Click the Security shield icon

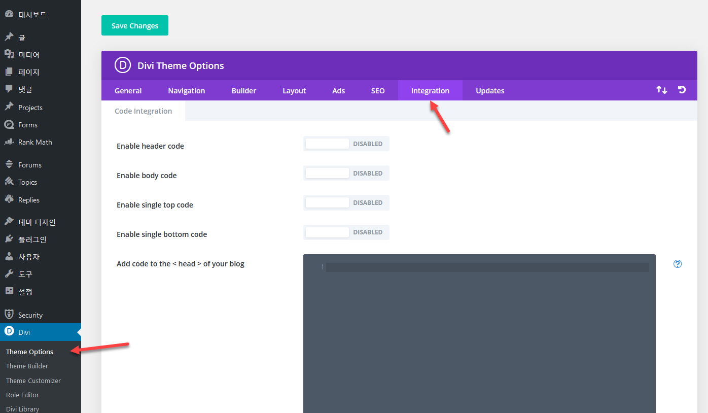(9, 315)
